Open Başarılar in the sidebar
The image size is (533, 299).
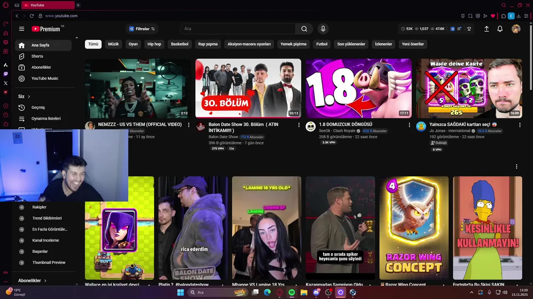click(x=43, y=251)
